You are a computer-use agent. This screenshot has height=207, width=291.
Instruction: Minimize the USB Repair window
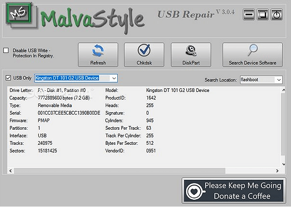click(x=249, y=14)
